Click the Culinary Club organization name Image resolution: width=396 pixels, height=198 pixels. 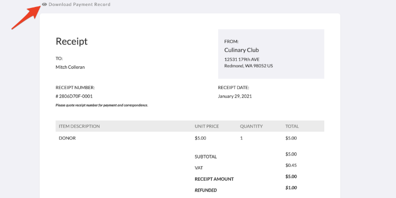tap(242, 50)
